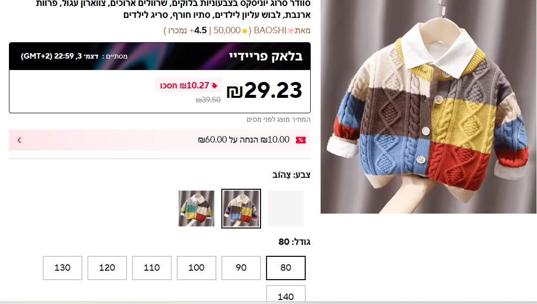Viewport: 537px width, 304px height.
Task: Pick size 130 option
Action: point(63,268)
